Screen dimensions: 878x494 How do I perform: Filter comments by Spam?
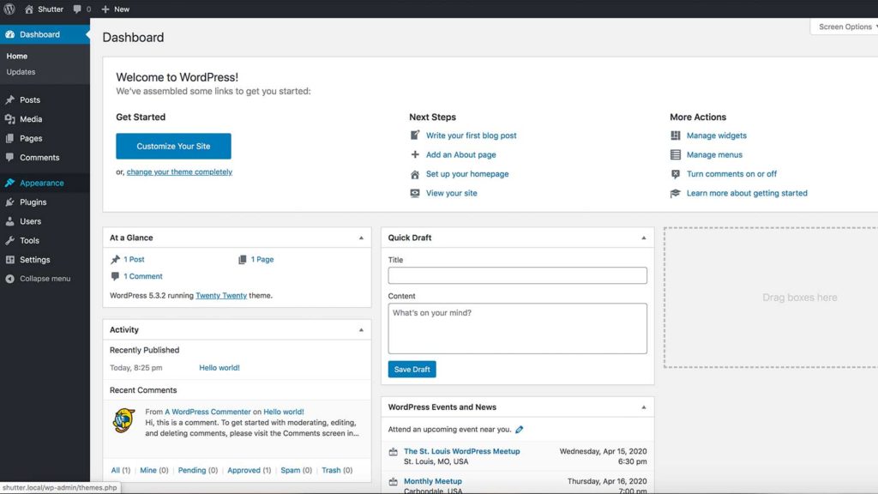click(290, 470)
